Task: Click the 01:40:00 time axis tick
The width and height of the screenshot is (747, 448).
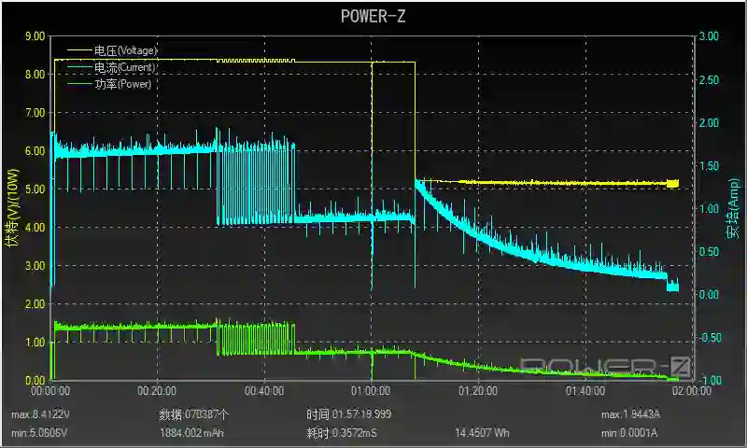Action: tap(585, 391)
